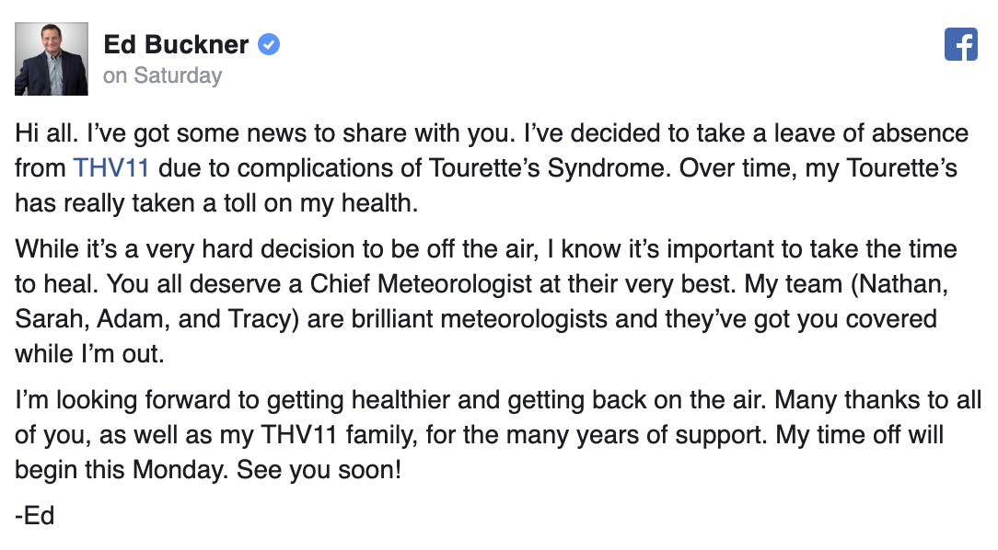Viewport: 998px width, 550px height.
Task: Click the 'Hi all.' greeting text
Action: [46, 133]
